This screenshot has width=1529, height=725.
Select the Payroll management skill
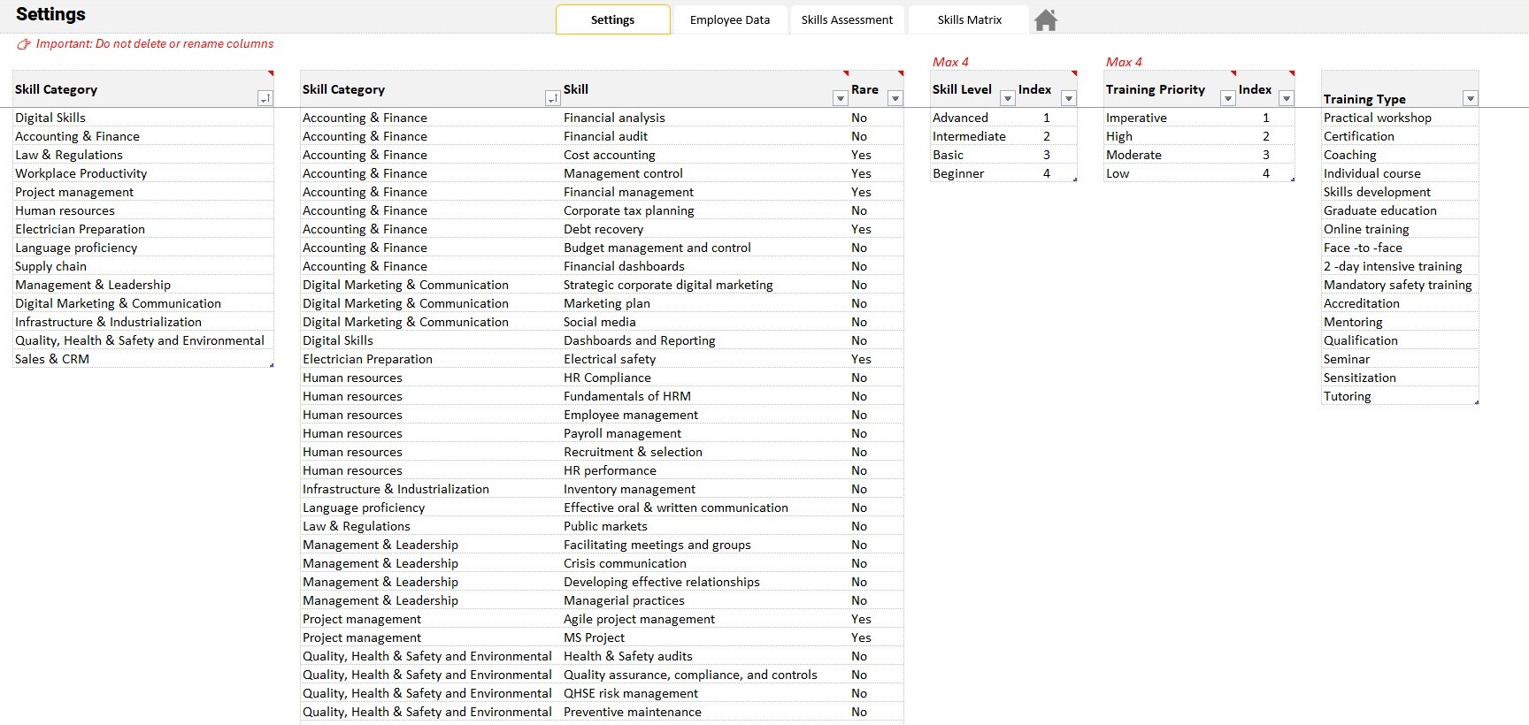tap(704, 433)
